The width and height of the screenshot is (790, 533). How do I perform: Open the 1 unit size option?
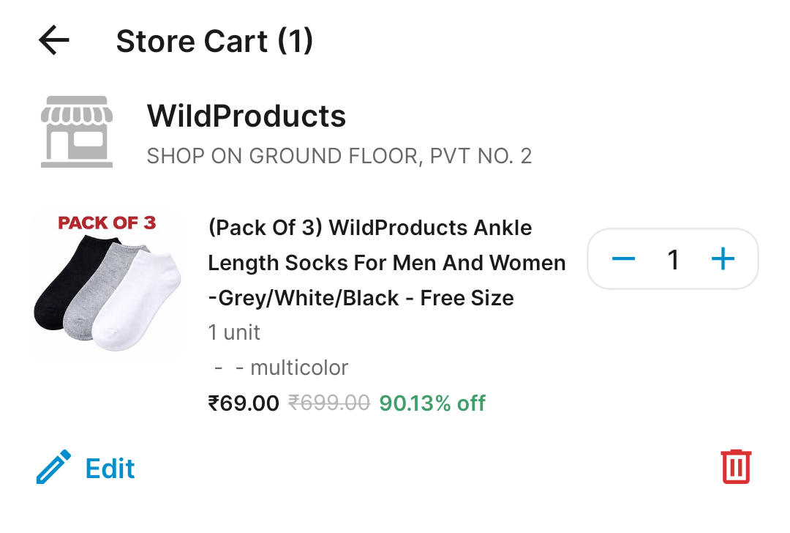(x=233, y=332)
